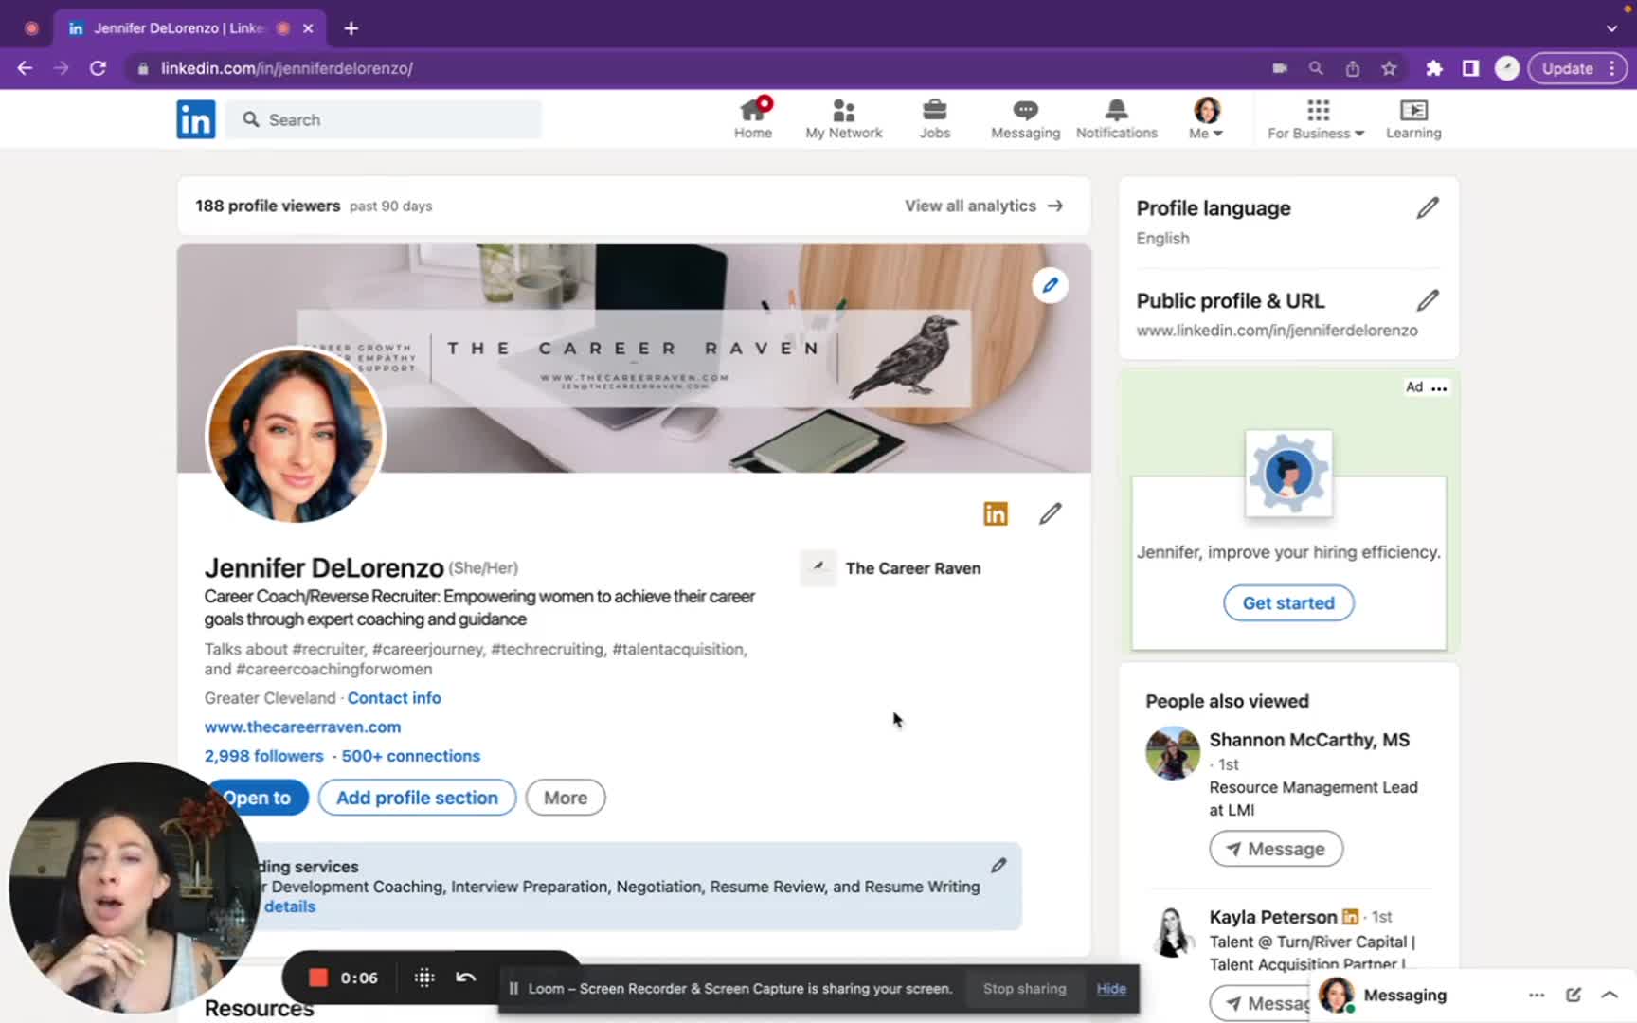Compose a new message in overlay

[x=1574, y=995]
